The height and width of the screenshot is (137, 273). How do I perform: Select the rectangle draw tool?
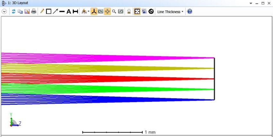coord(48,12)
